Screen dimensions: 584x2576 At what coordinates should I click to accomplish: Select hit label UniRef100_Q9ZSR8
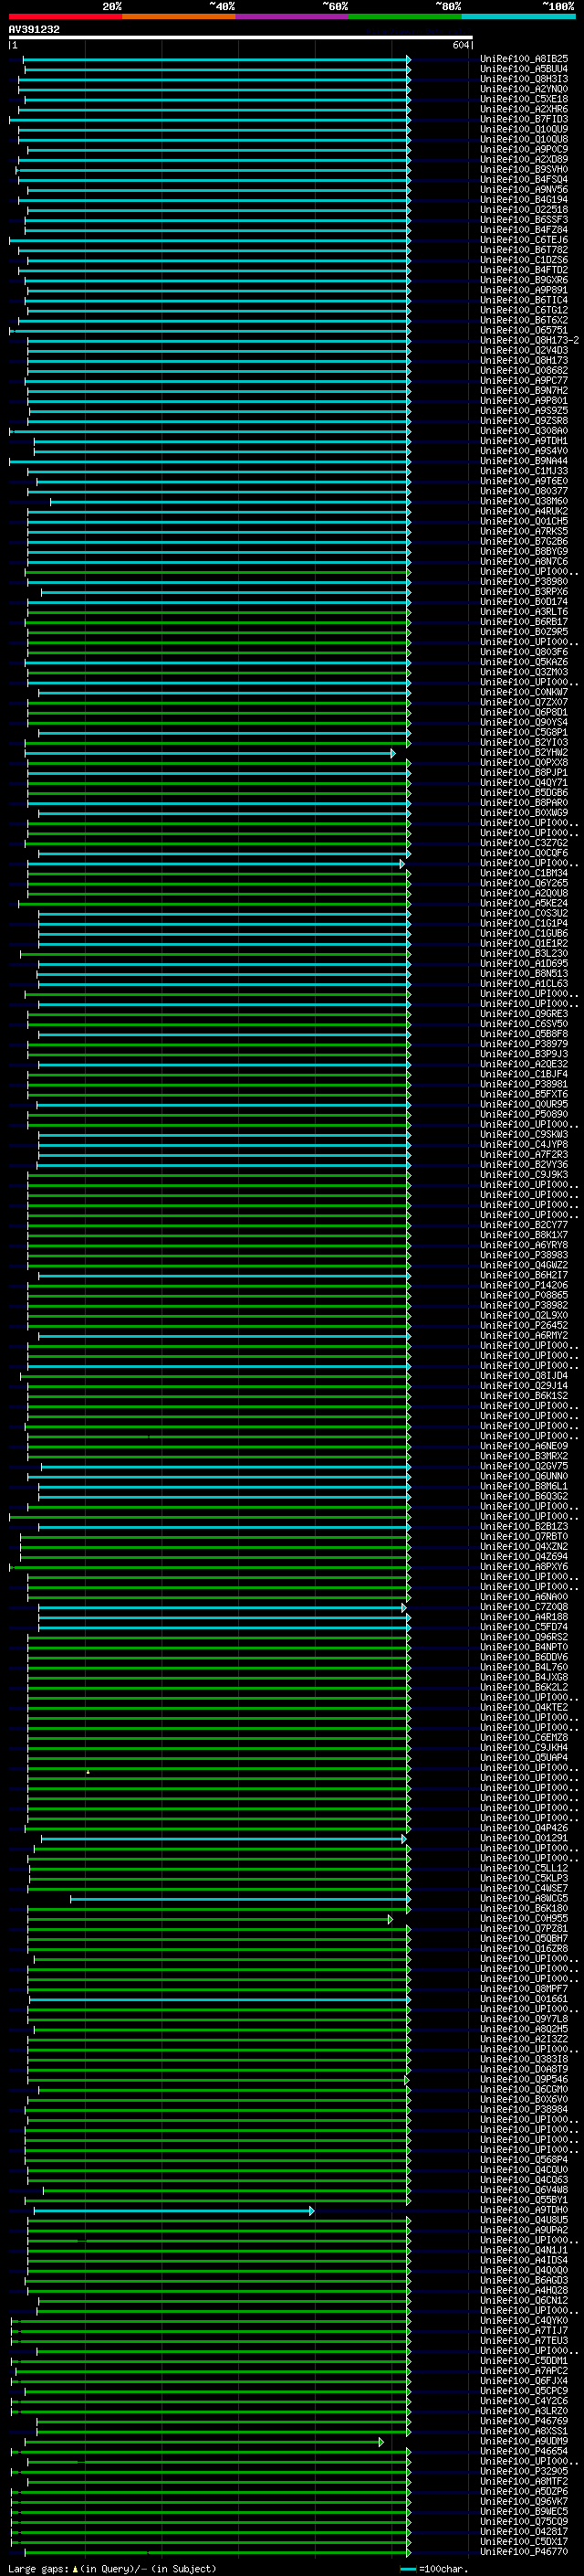pyautogui.click(x=524, y=421)
